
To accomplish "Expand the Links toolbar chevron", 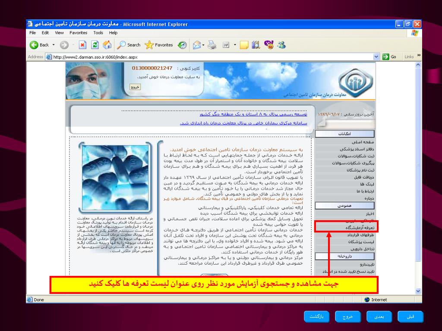I will 419,55.
